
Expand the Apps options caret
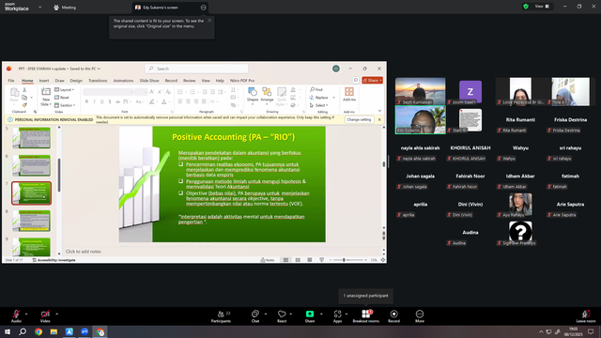click(347, 314)
